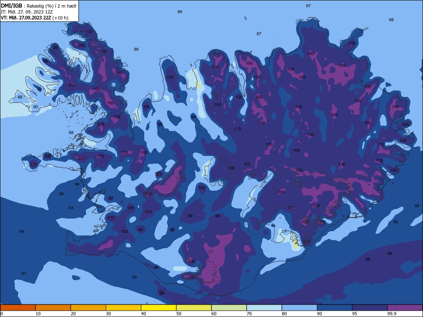Click the orange 10–20 legend swatch
Image resolution: width=423 pixels, height=317 pixels.
(53, 308)
